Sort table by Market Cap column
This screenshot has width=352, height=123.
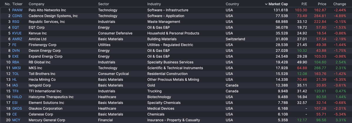click(x=278, y=4)
